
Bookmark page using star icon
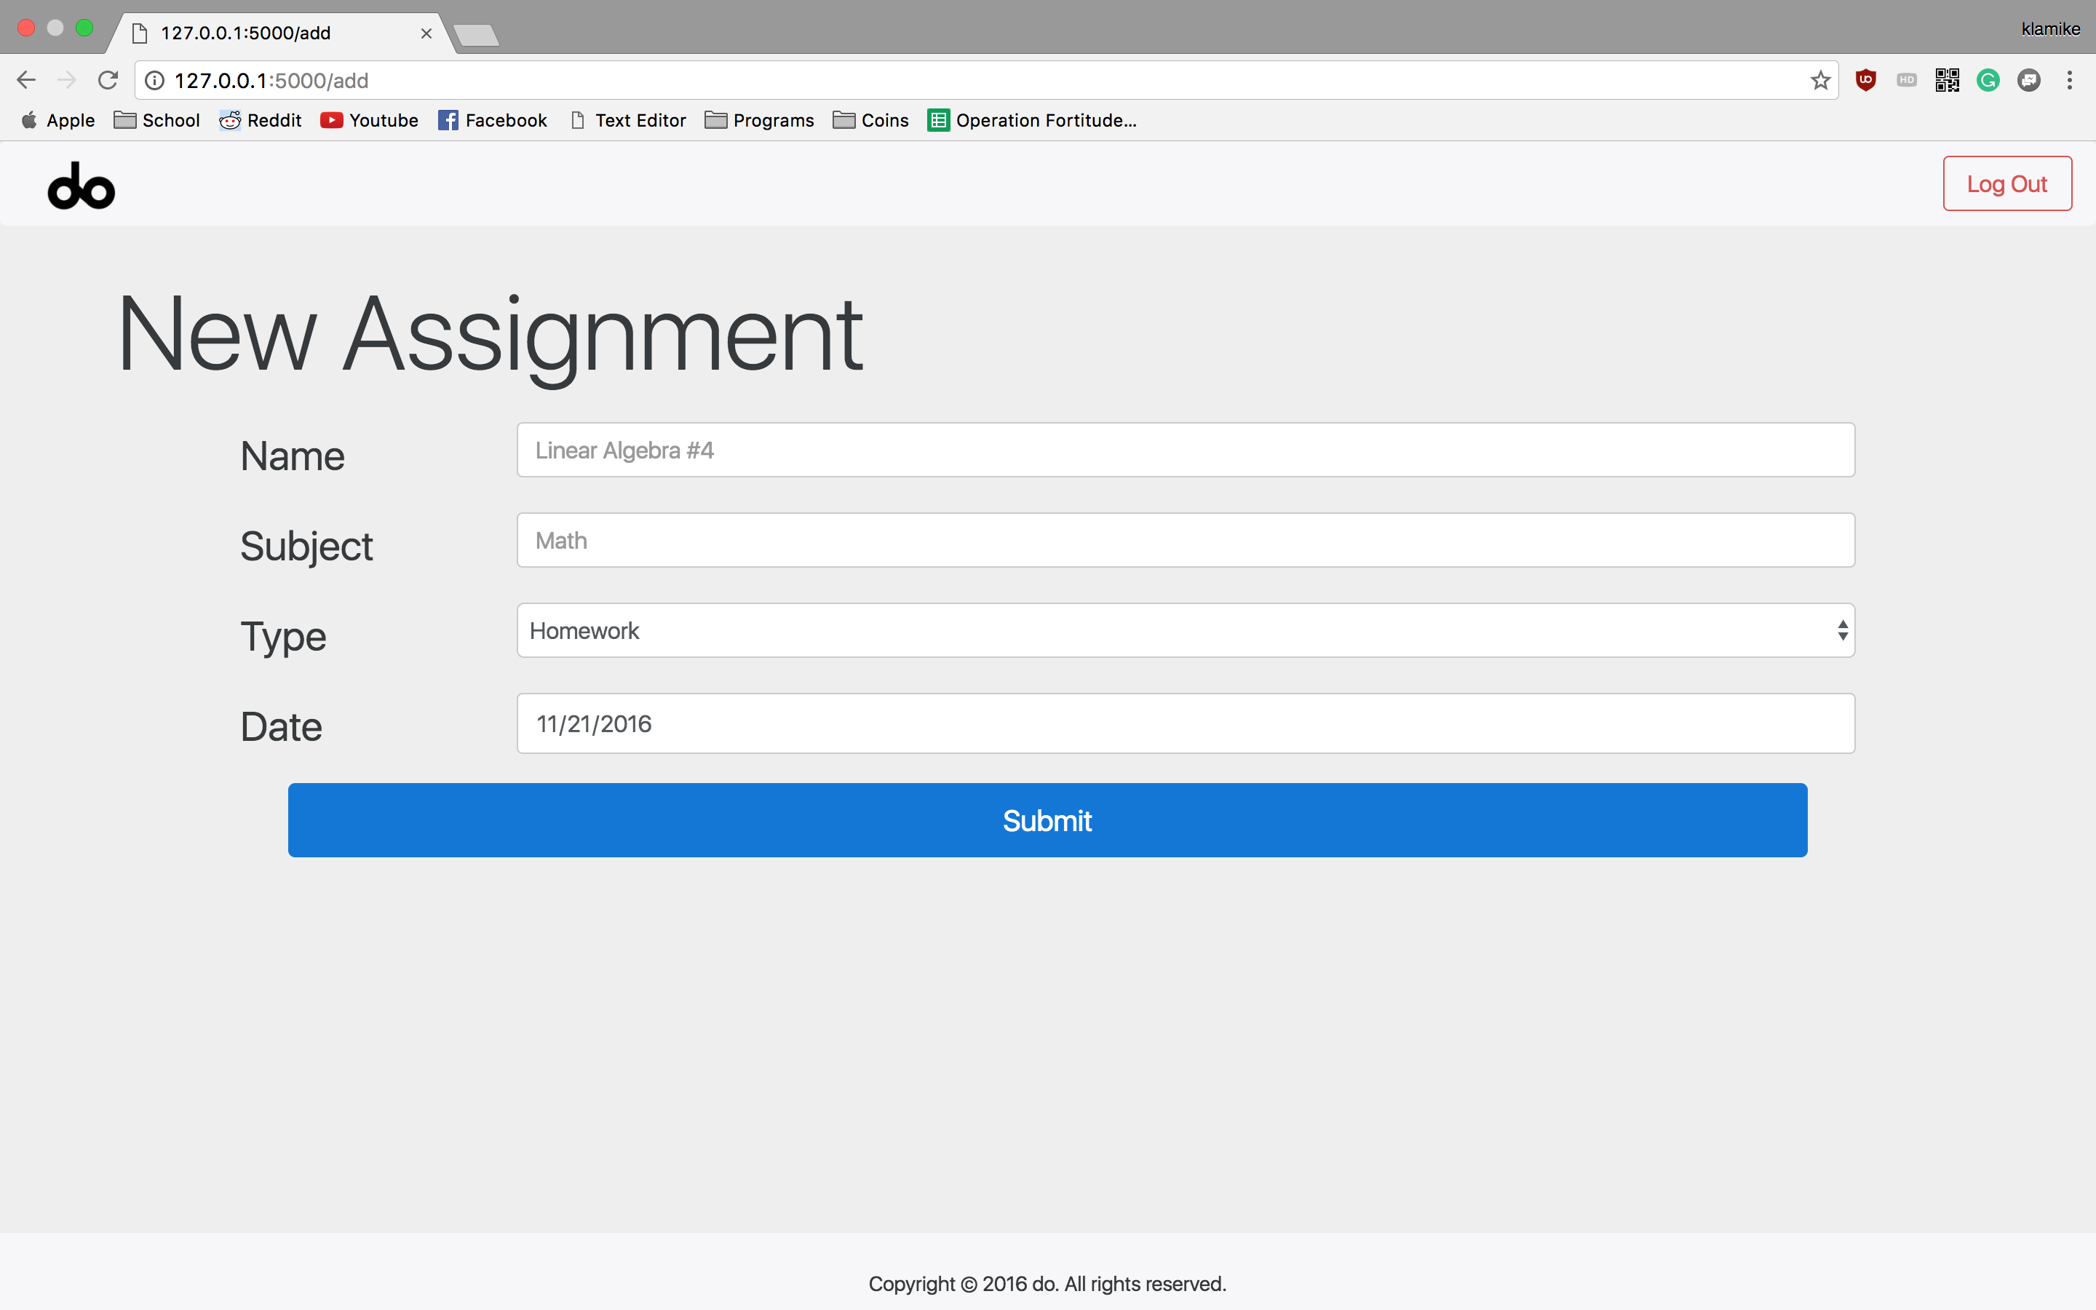[x=1819, y=81]
